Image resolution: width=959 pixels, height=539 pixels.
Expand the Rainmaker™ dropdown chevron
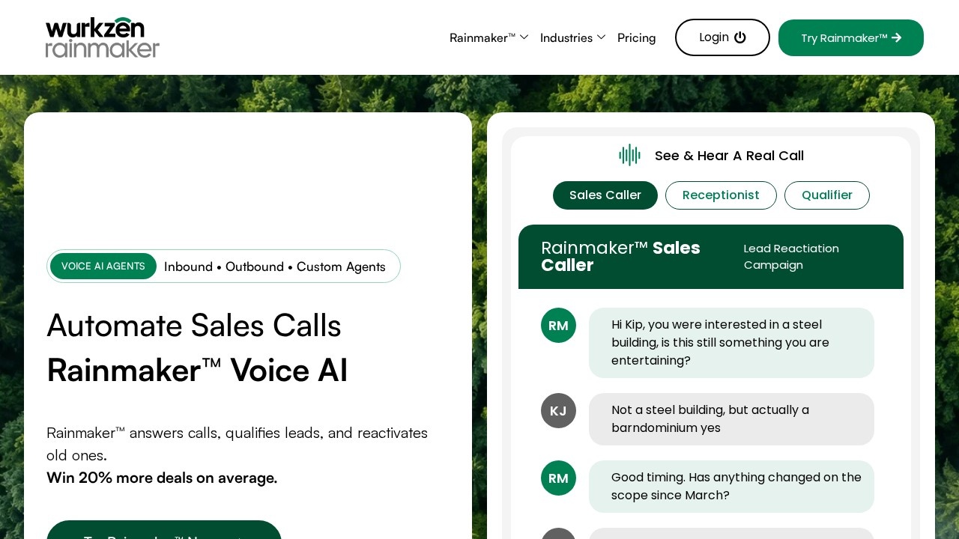coord(524,37)
